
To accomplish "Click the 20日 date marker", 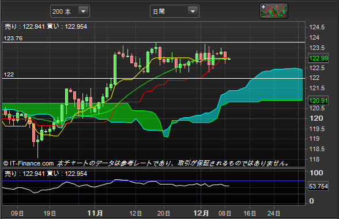I will point(164,214).
